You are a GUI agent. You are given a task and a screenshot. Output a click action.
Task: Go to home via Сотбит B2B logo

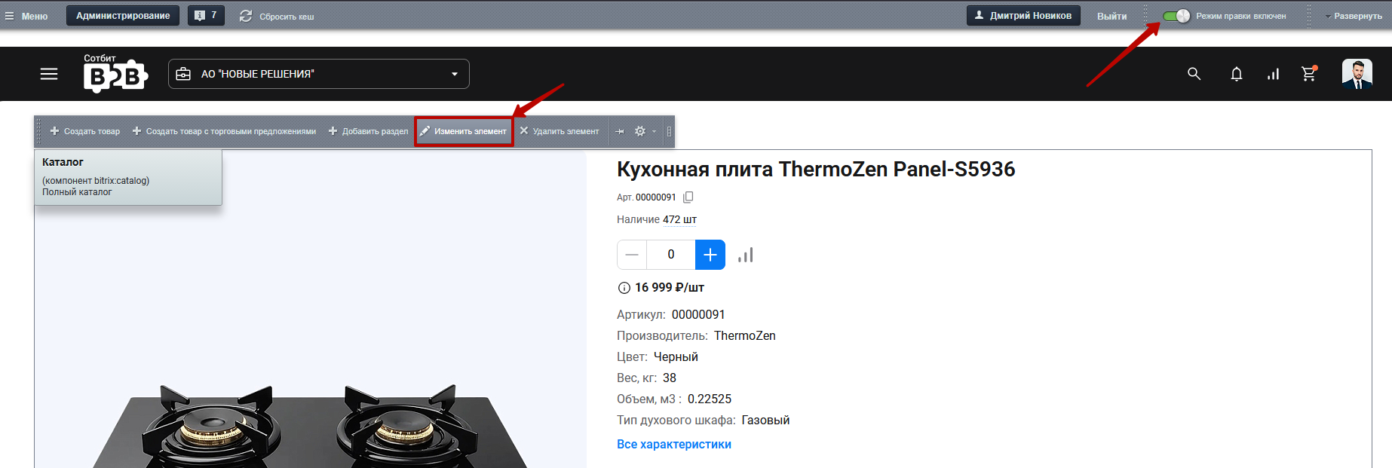[x=115, y=73]
